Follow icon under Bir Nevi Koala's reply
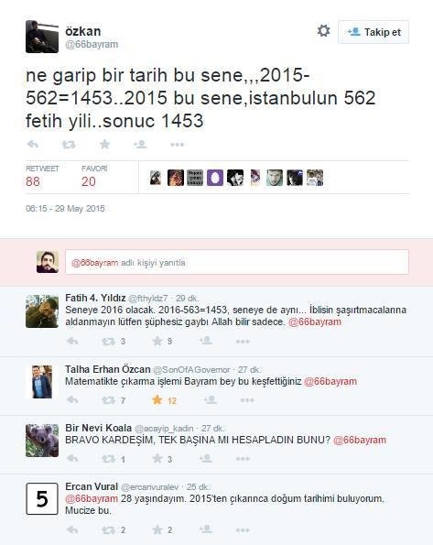This screenshot has height=545, width=433. tap(206, 459)
